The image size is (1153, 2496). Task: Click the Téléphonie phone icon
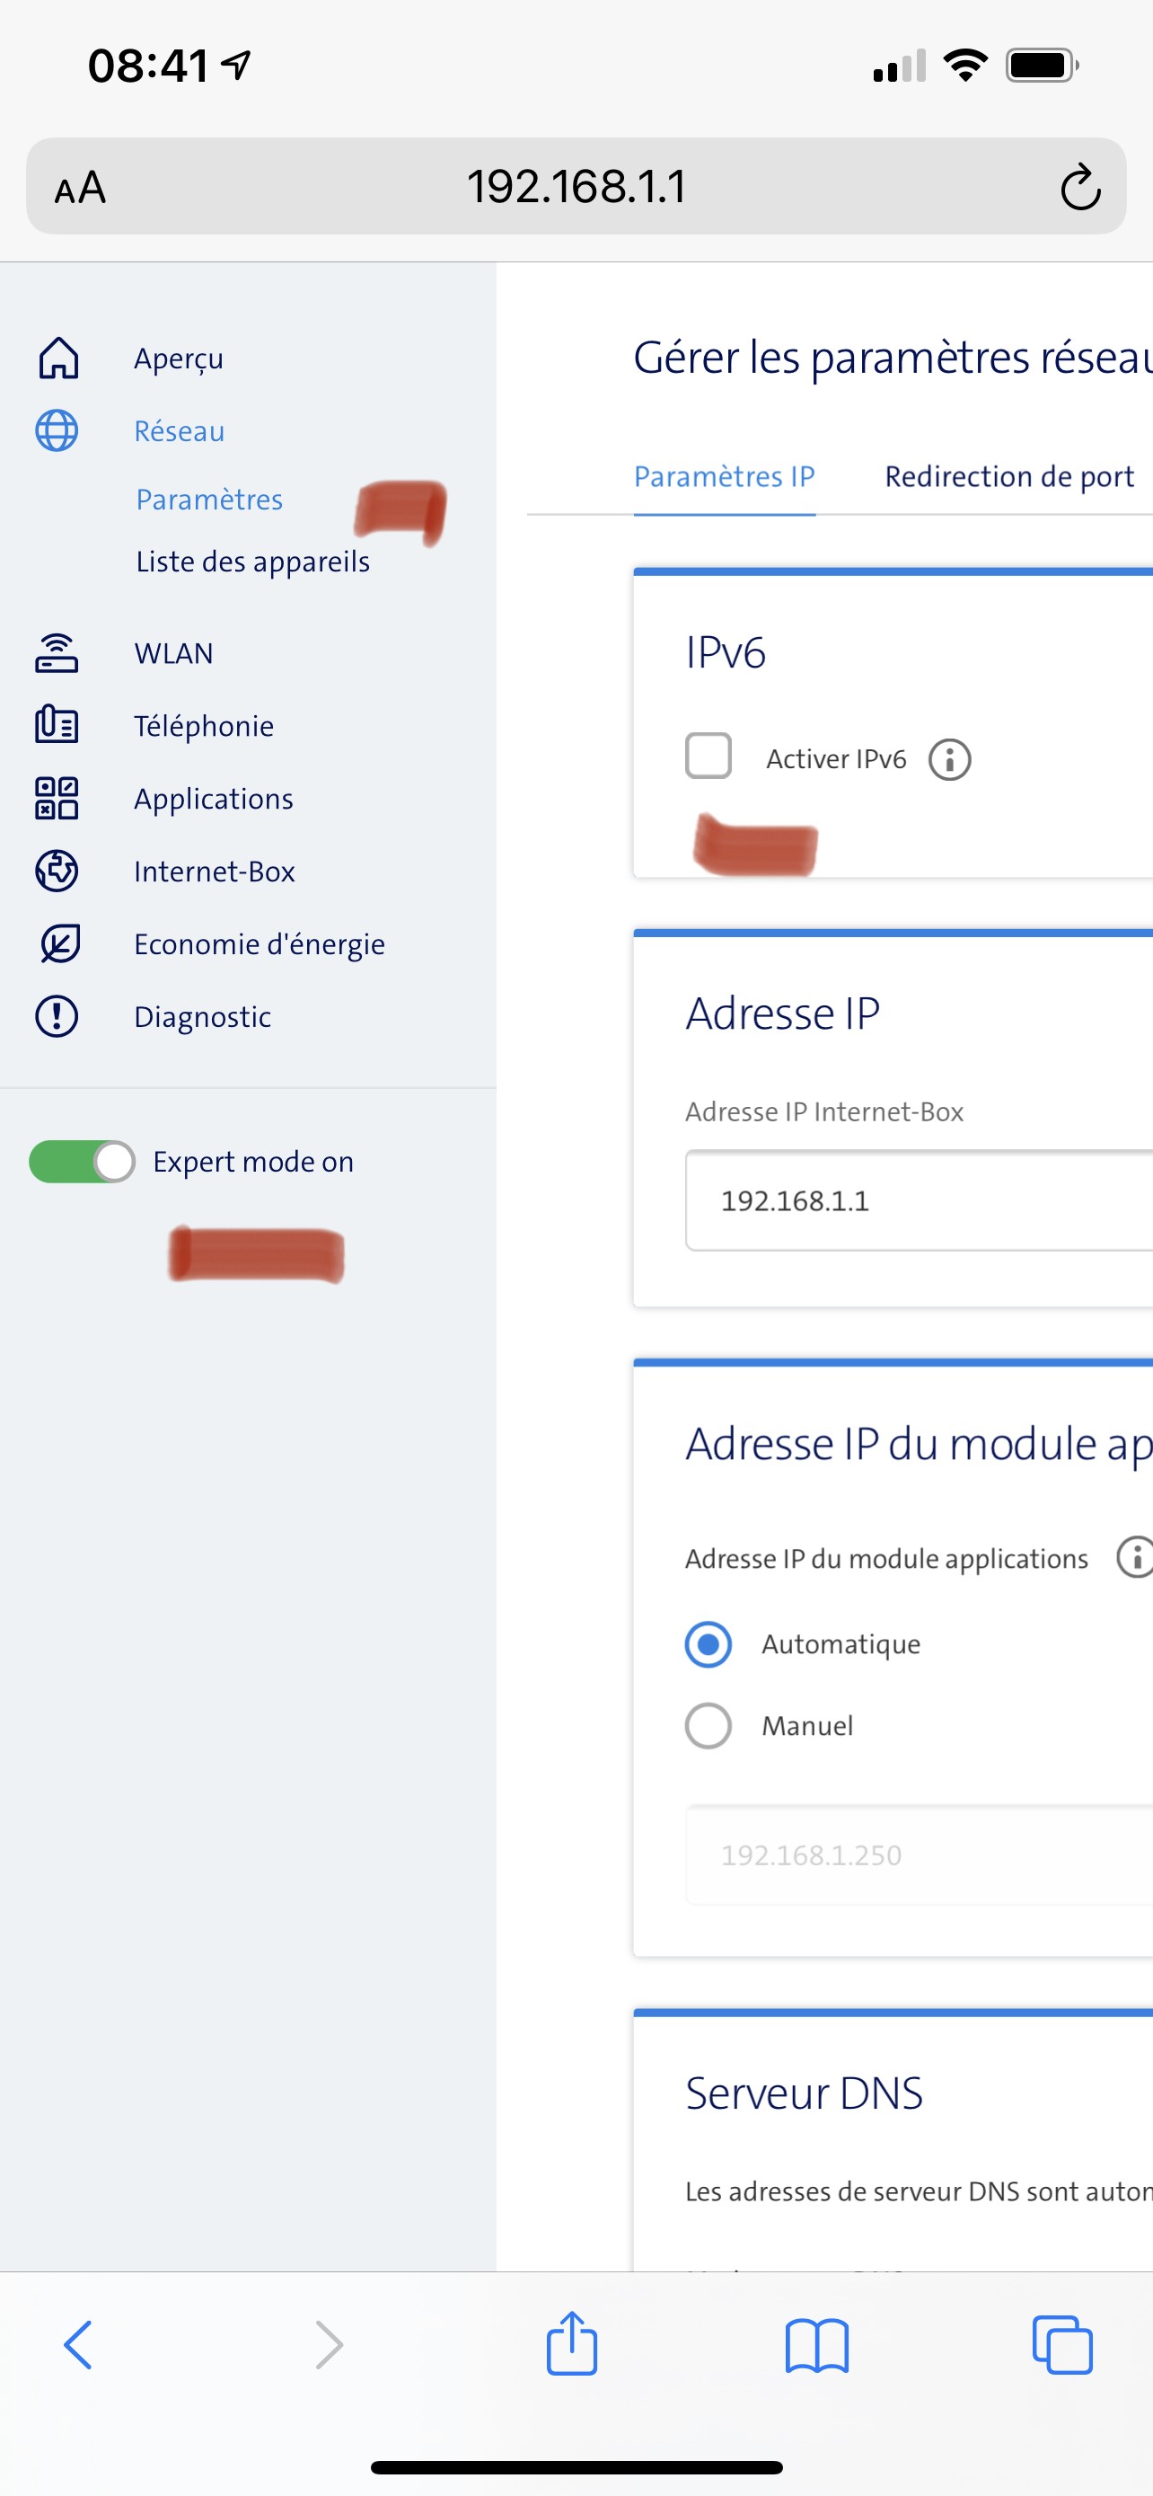pos(57,725)
